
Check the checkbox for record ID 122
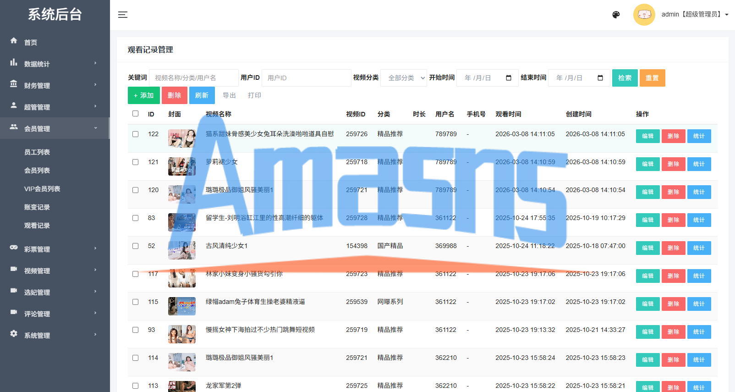[x=135, y=134]
